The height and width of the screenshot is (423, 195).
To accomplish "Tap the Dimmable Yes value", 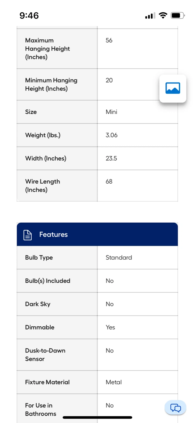I will (x=110, y=327).
